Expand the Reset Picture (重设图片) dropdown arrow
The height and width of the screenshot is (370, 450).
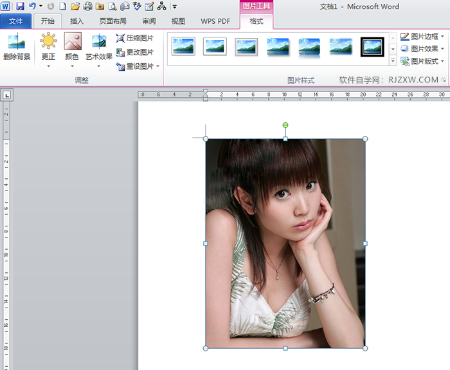(x=158, y=66)
